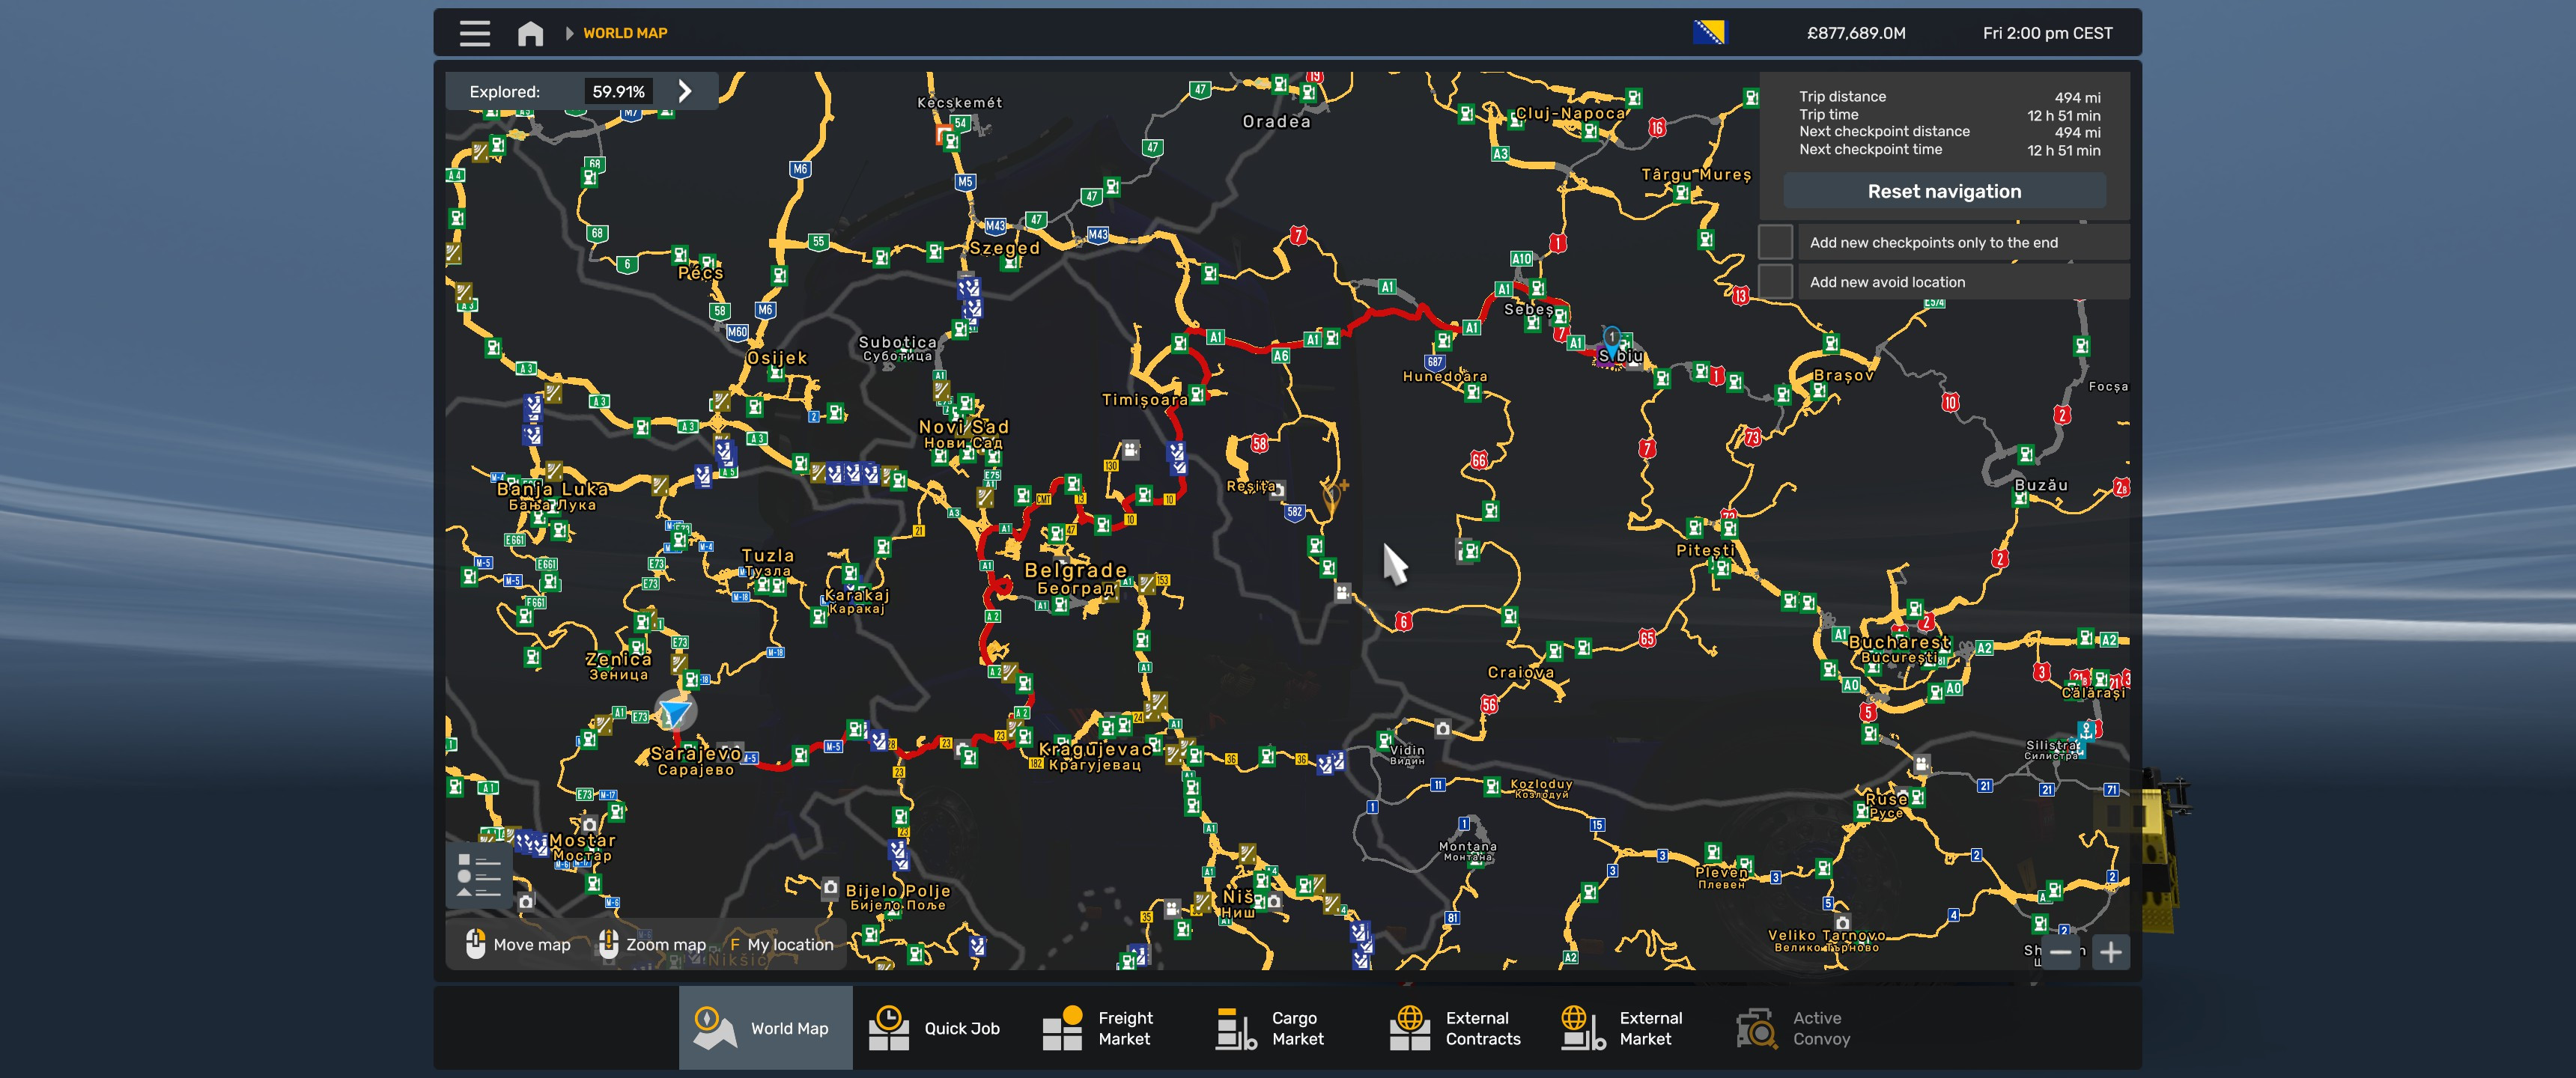Zoom in the map with plus
The image size is (2576, 1078).
[2110, 952]
